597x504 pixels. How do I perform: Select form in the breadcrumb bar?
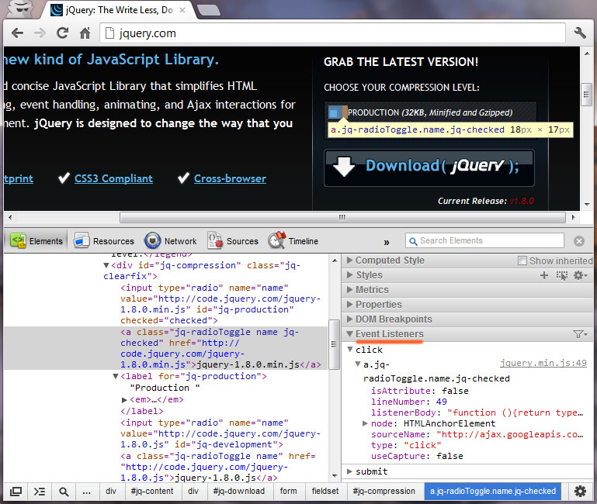[x=288, y=491]
